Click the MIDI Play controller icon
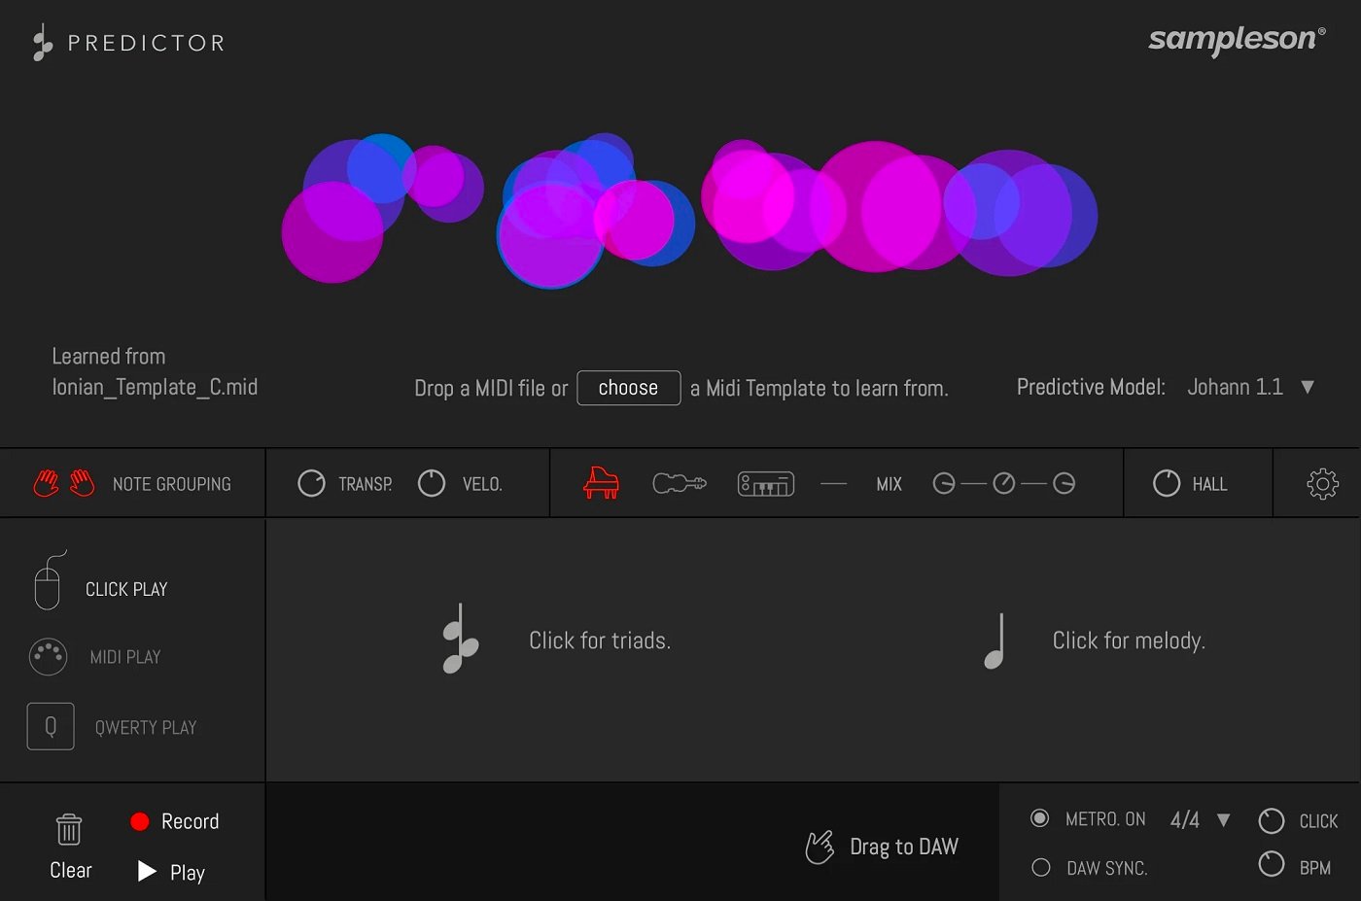Viewport: 1361px width, 901px height. tap(47, 656)
